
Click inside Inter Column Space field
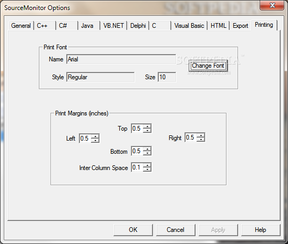137,167
